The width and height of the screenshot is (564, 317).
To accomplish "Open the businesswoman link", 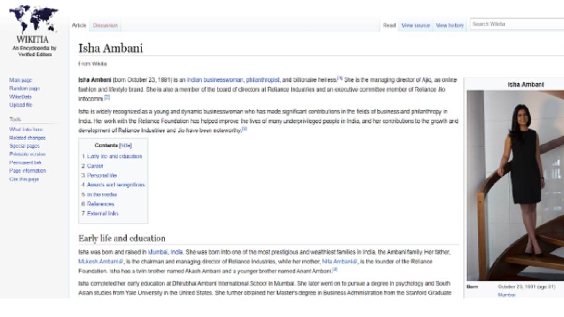I will click(223, 80).
